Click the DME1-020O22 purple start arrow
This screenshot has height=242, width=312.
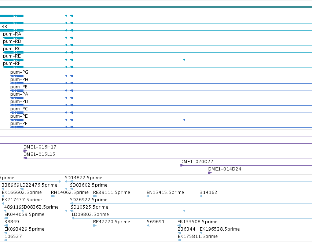click(182, 165)
